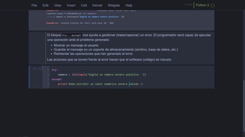245x137 pixels.
Task: Click the try: line in code cell
Action: pos(55,70)
